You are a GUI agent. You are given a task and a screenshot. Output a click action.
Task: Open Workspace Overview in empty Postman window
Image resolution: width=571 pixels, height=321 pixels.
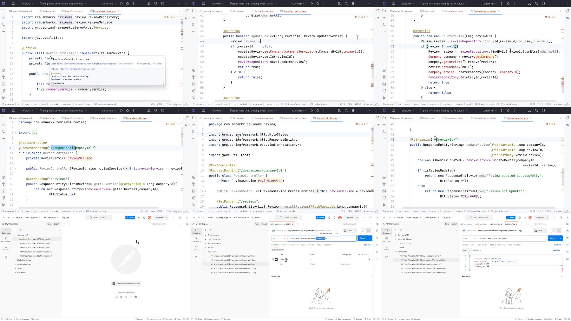point(126,284)
